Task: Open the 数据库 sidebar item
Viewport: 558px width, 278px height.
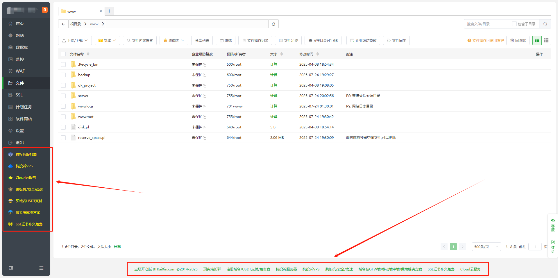Action: click(26, 47)
